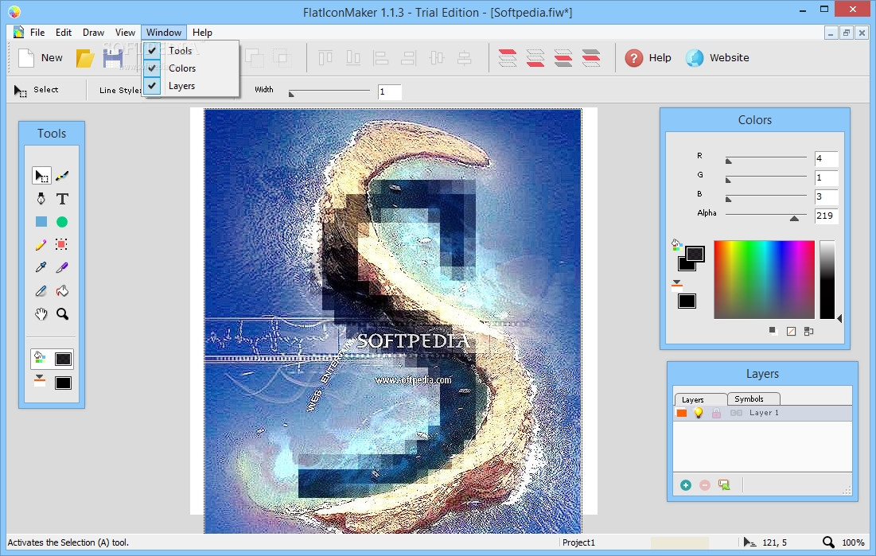Select the yellow Pencil tool
Viewport: 876px width, 556px height.
pyautogui.click(x=41, y=244)
